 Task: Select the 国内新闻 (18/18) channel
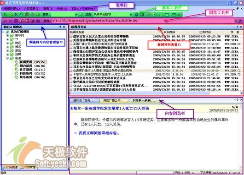pyautogui.click(x=33, y=66)
